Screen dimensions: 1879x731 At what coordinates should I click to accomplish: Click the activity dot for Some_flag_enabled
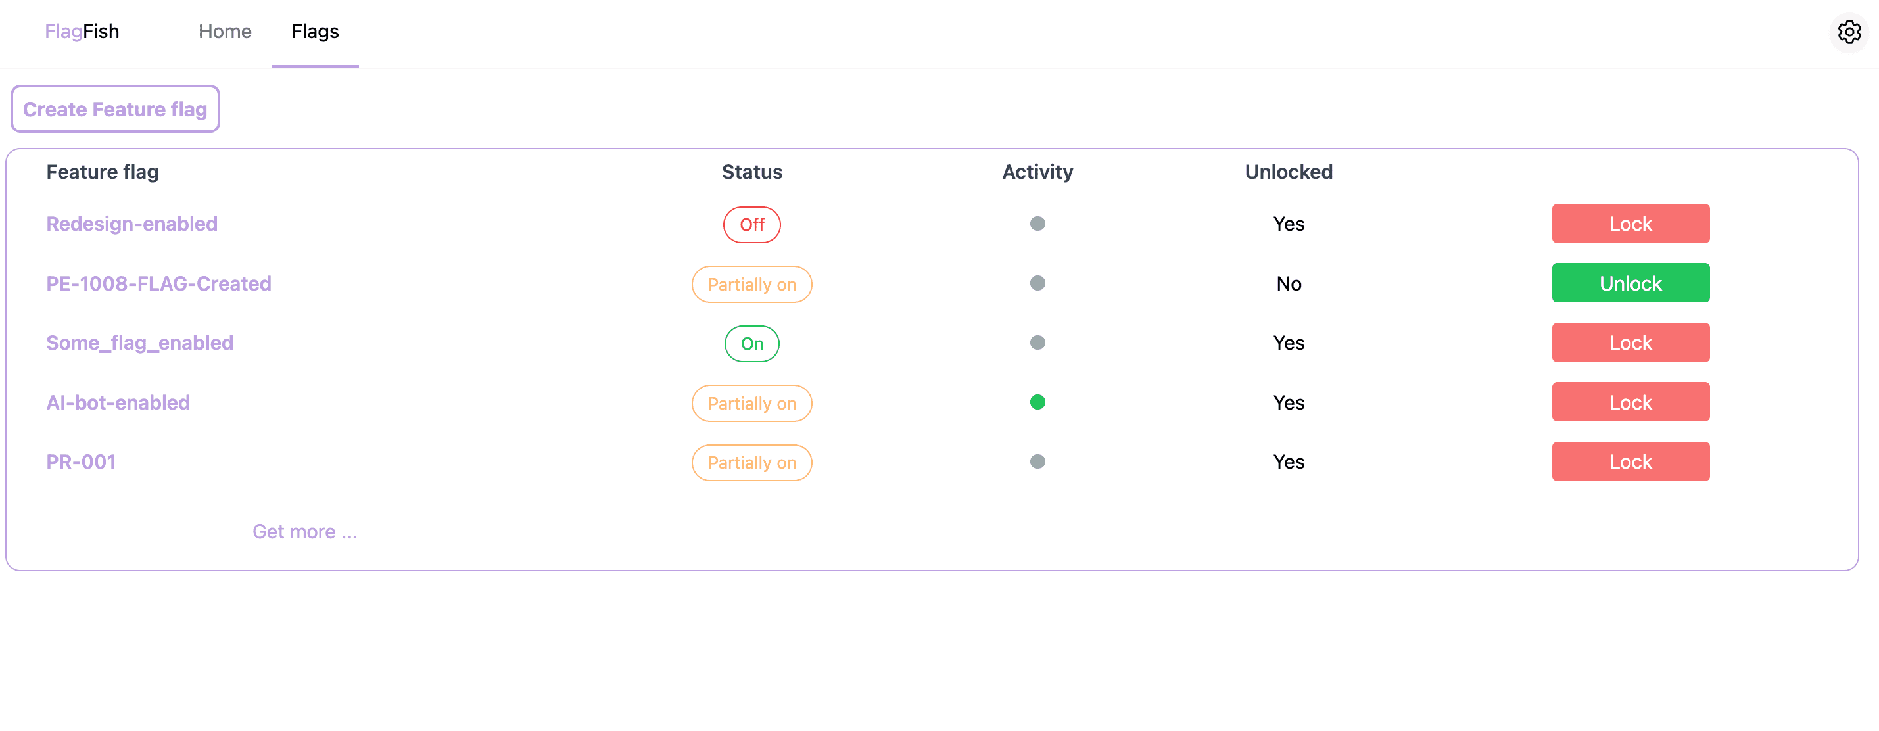1037,342
